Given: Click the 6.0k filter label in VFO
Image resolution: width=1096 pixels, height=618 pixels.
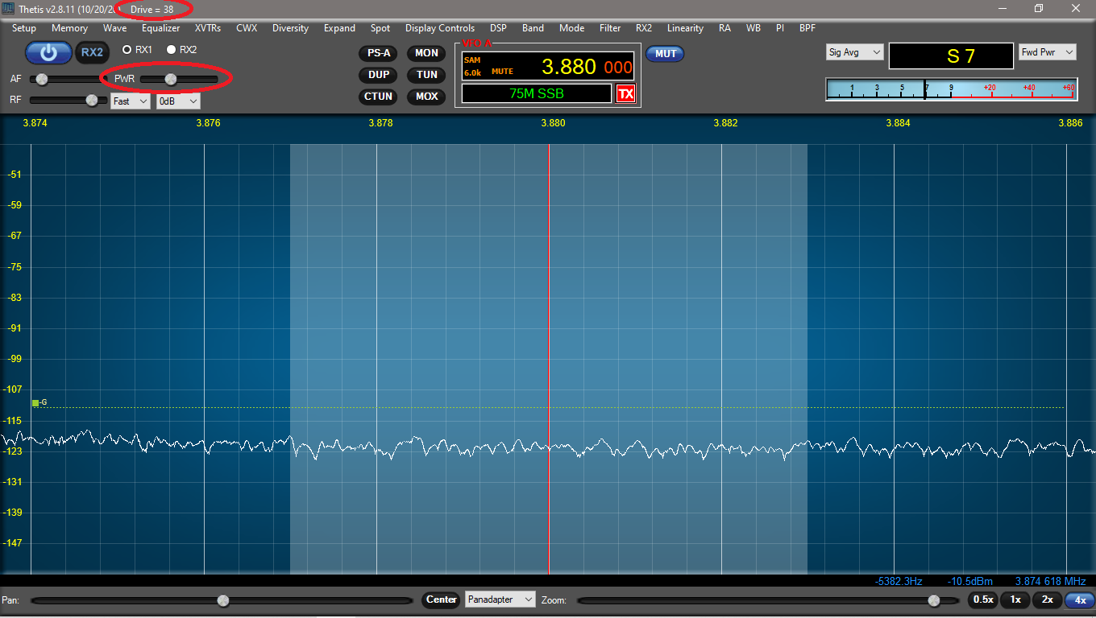Looking at the screenshot, I should 472,72.
